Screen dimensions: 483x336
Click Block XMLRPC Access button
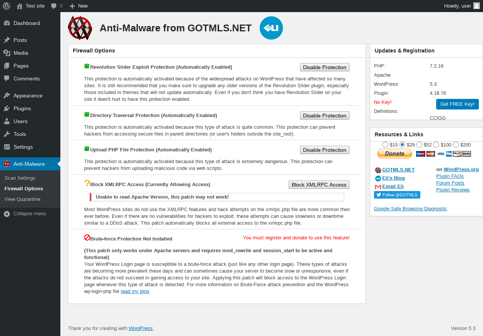[319, 185]
